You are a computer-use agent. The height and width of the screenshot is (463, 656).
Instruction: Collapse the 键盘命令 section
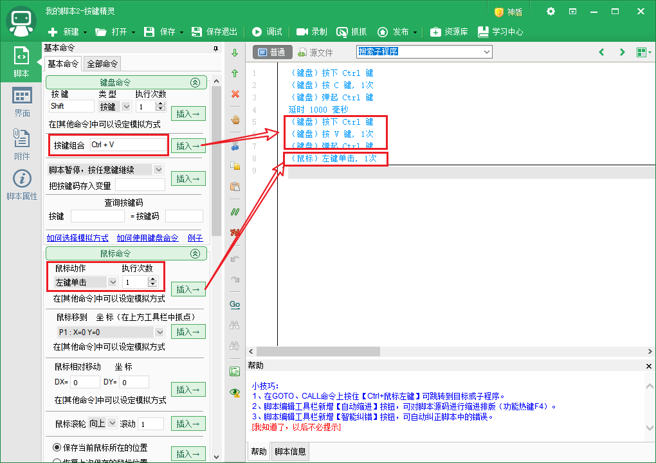pos(195,82)
